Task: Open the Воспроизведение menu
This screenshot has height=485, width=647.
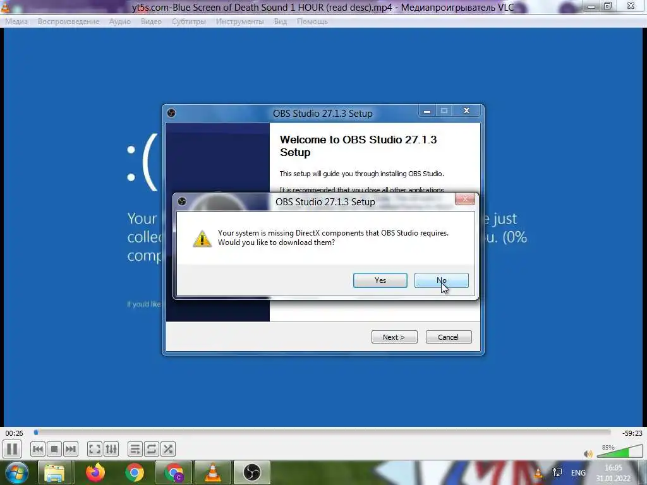Action: click(x=68, y=21)
